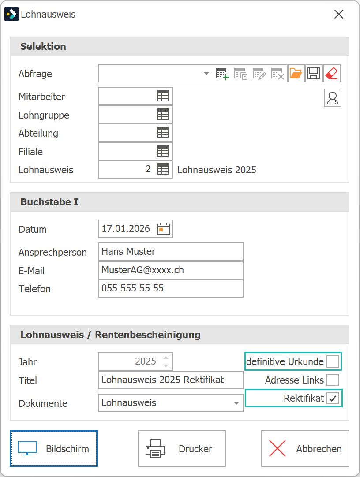Viewport: 360px width, 477px height.
Task: Open Abteilung lookup table icon
Action: coord(163,133)
